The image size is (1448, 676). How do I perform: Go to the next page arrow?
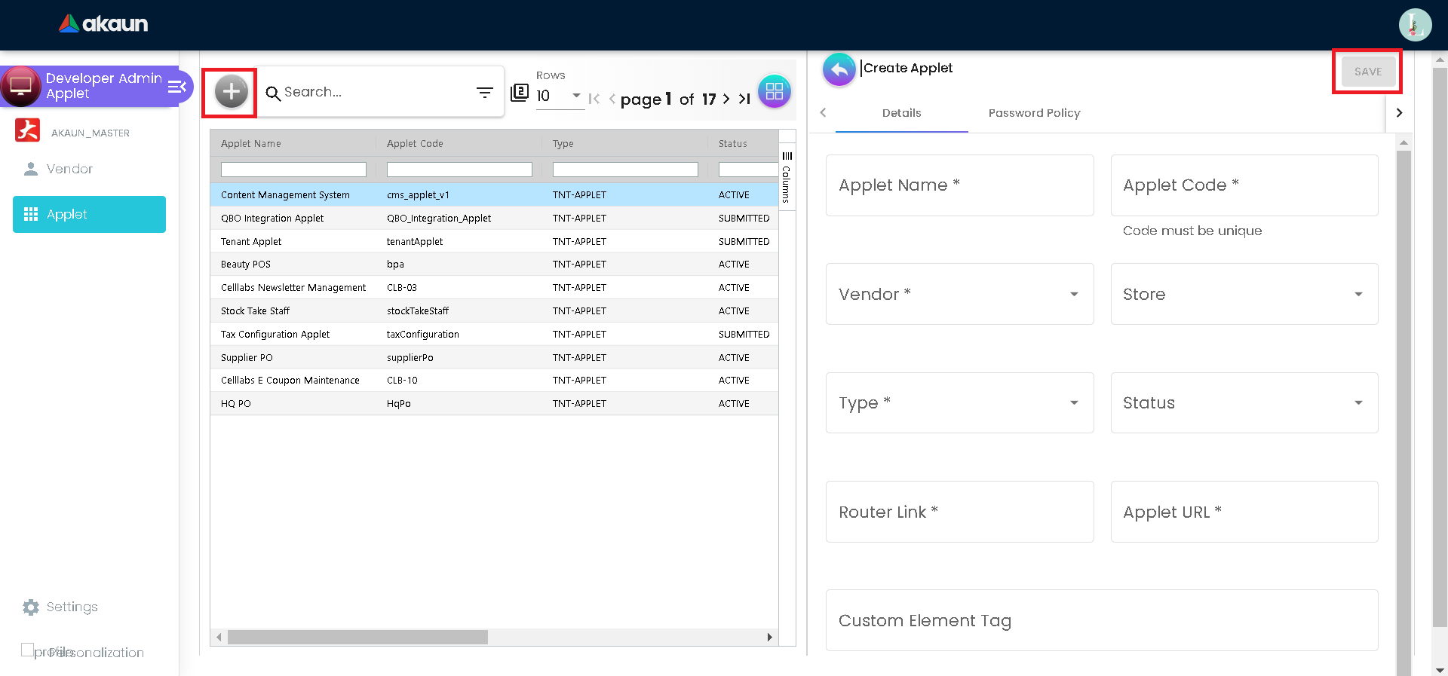point(726,99)
